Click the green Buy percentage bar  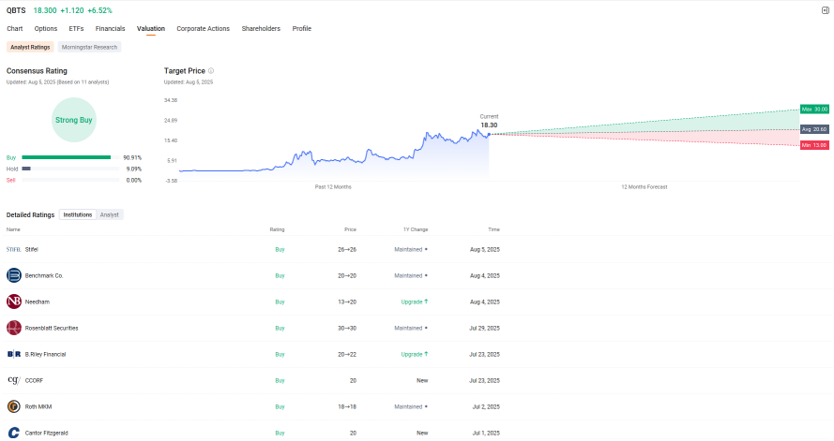tap(67, 157)
